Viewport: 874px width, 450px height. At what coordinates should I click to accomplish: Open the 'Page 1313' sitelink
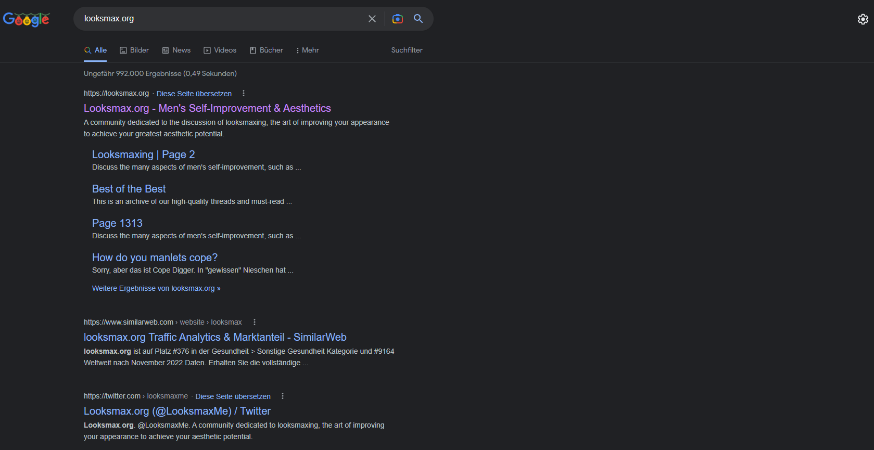tap(117, 223)
